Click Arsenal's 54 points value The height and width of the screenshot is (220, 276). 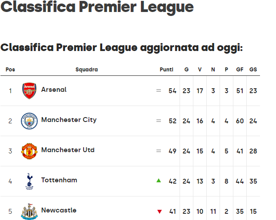pyautogui.click(x=172, y=91)
